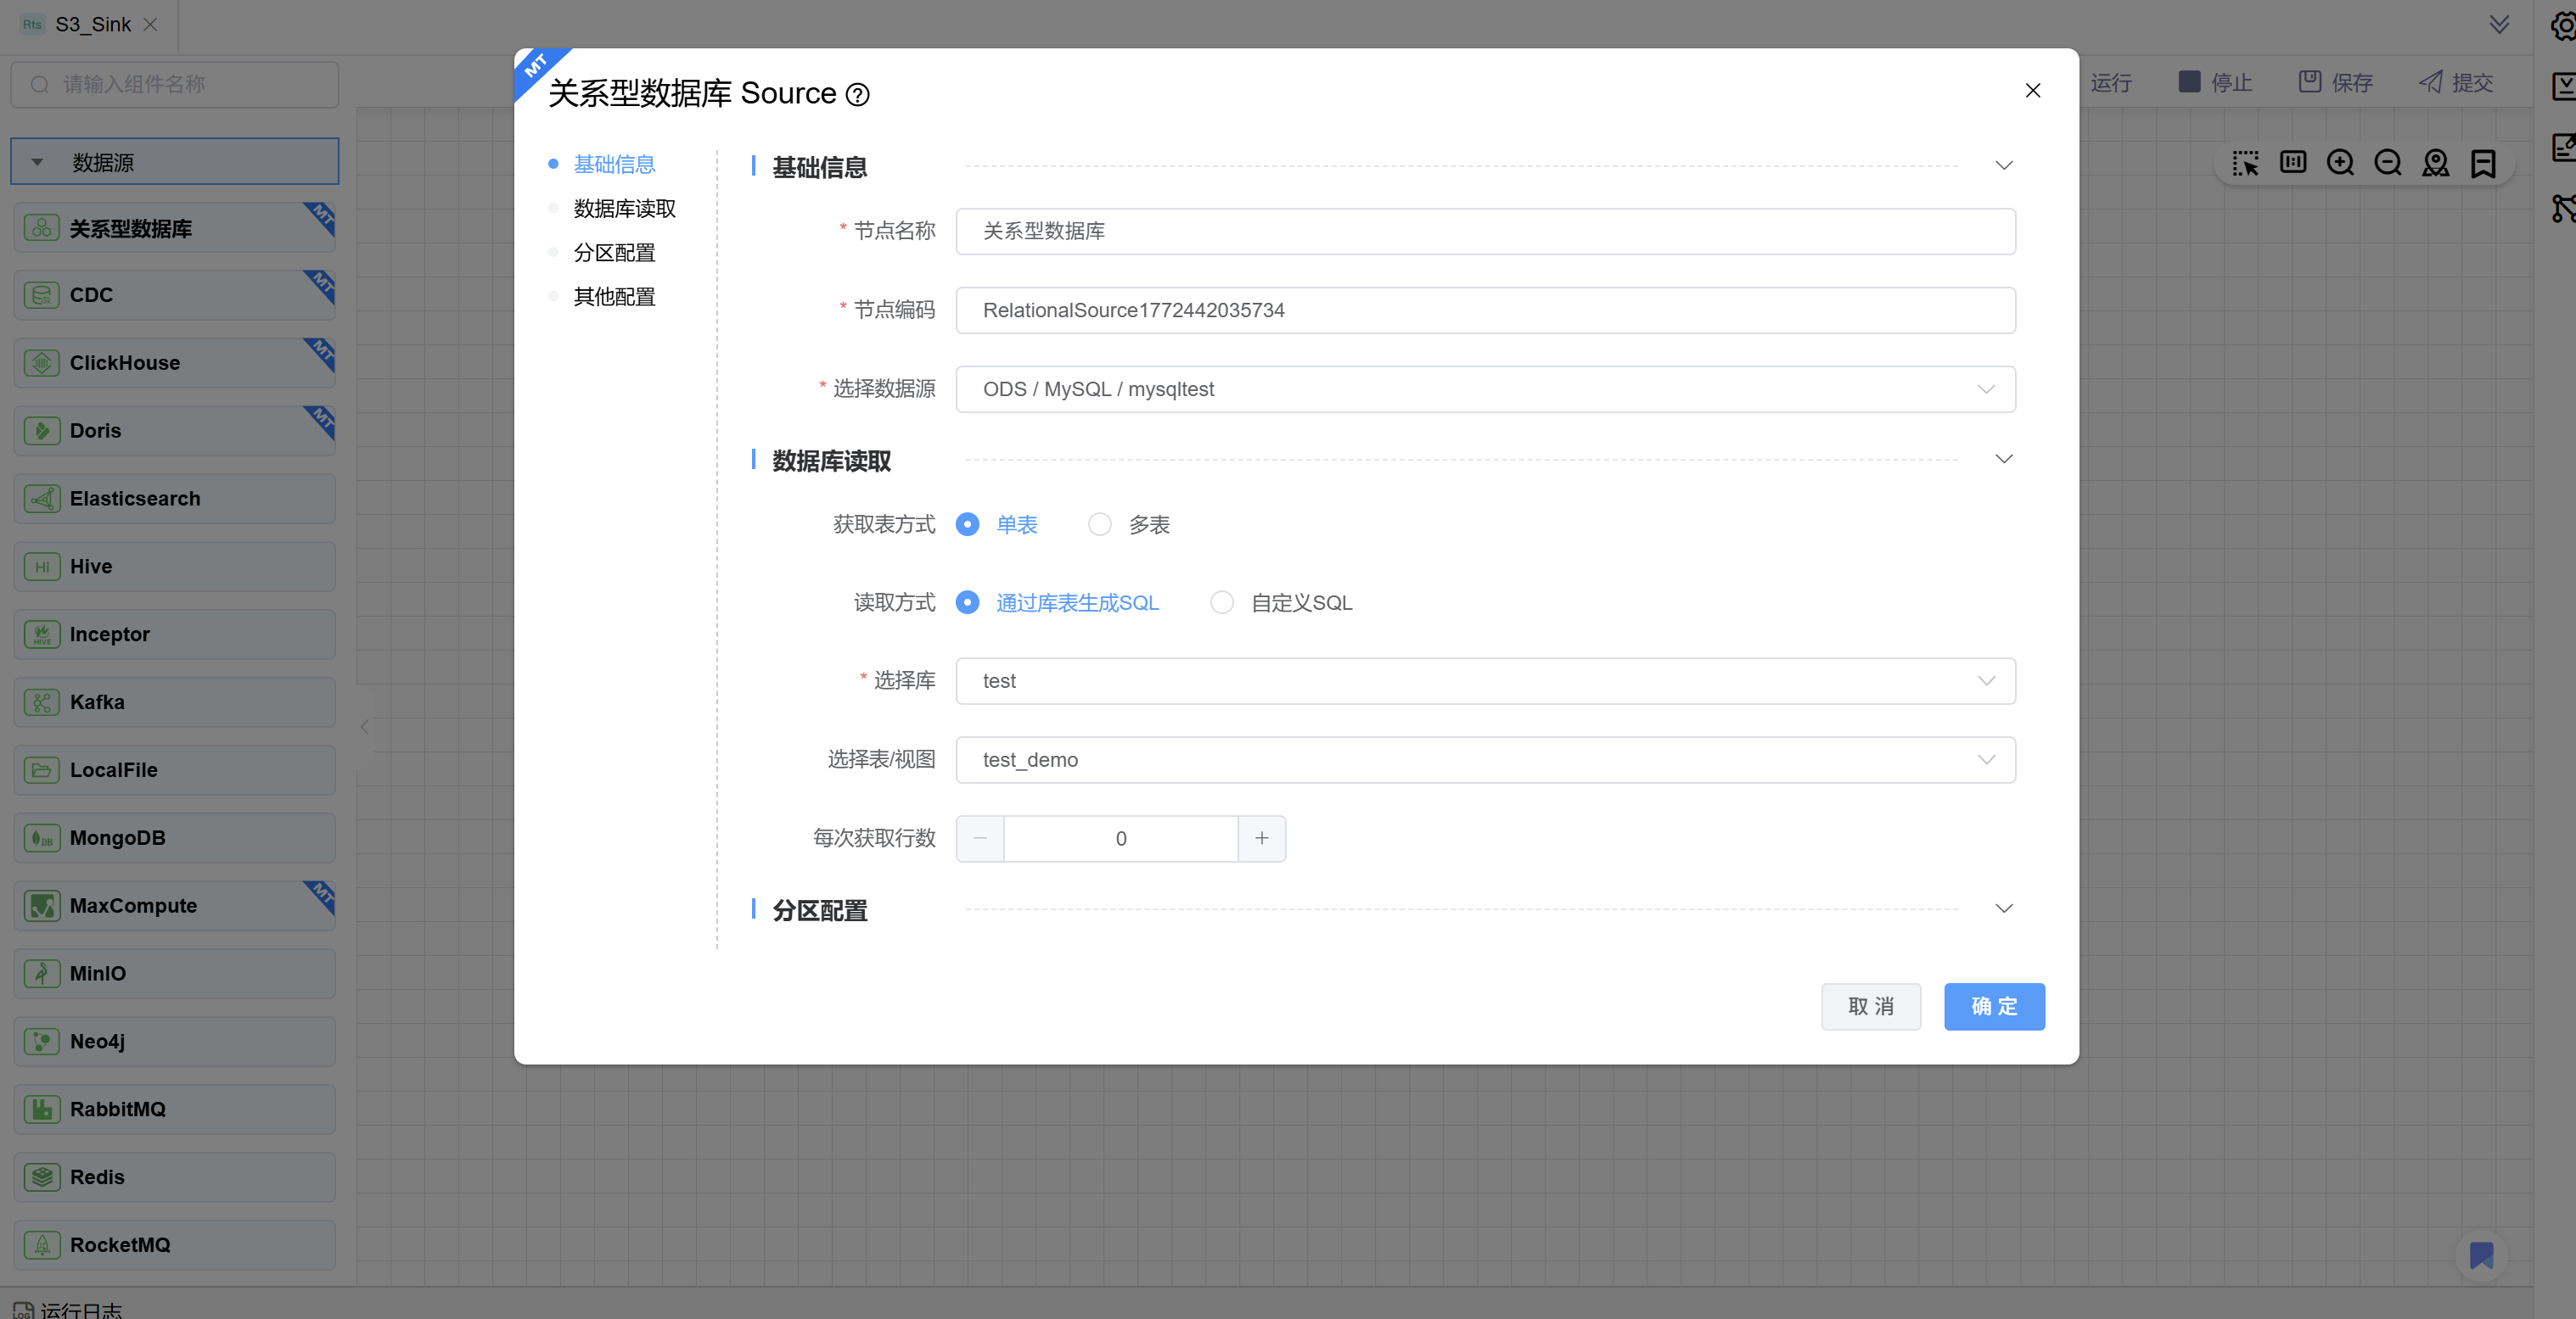
Task: Open settings with the gear icon top right
Action: click(x=2563, y=25)
